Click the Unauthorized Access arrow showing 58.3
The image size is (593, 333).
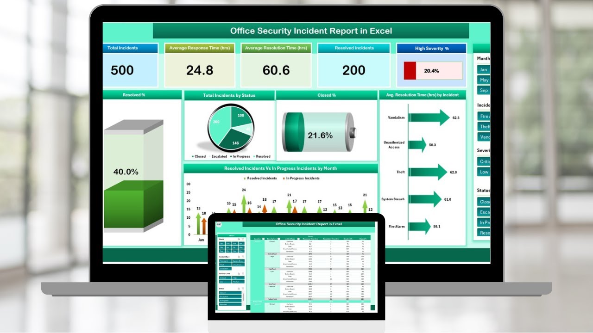(417, 145)
